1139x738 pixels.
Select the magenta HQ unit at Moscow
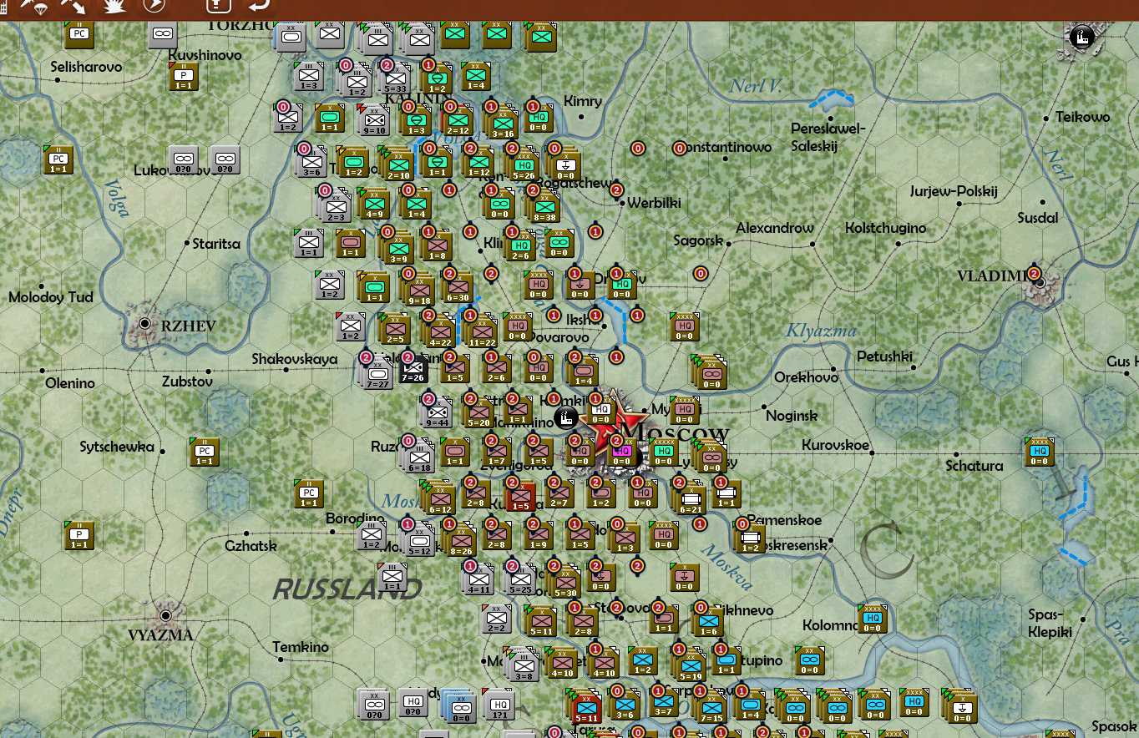(622, 452)
